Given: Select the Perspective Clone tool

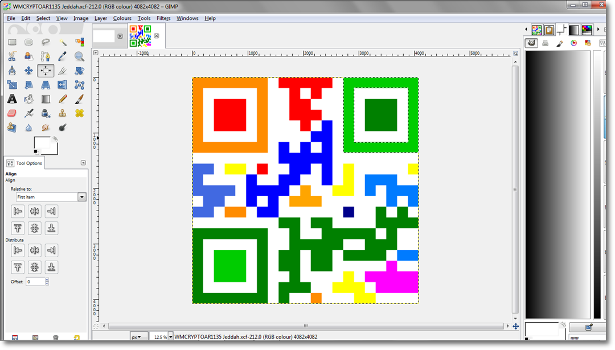Looking at the screenshot, I should pos(12,127).
